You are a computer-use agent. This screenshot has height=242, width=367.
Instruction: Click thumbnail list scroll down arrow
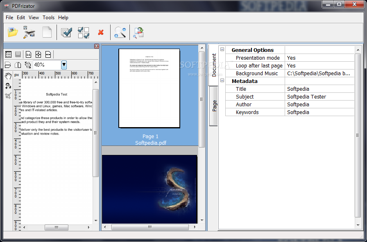pyautogui.click(x=202, y=220)
